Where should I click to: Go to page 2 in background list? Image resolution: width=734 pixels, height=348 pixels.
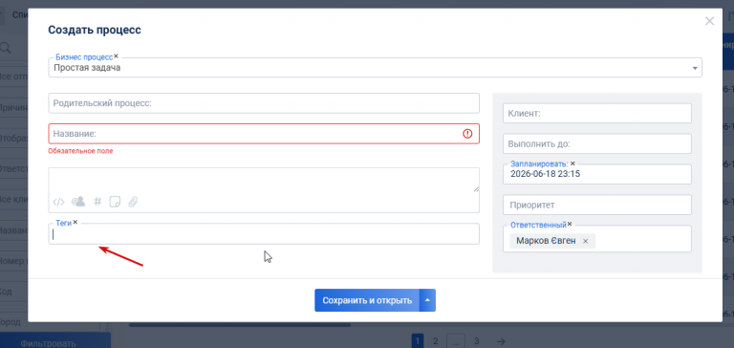click(x=436, y=341)
